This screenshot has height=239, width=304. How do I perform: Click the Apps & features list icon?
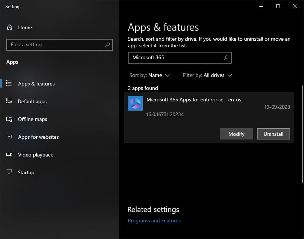(x=10, y=84)
